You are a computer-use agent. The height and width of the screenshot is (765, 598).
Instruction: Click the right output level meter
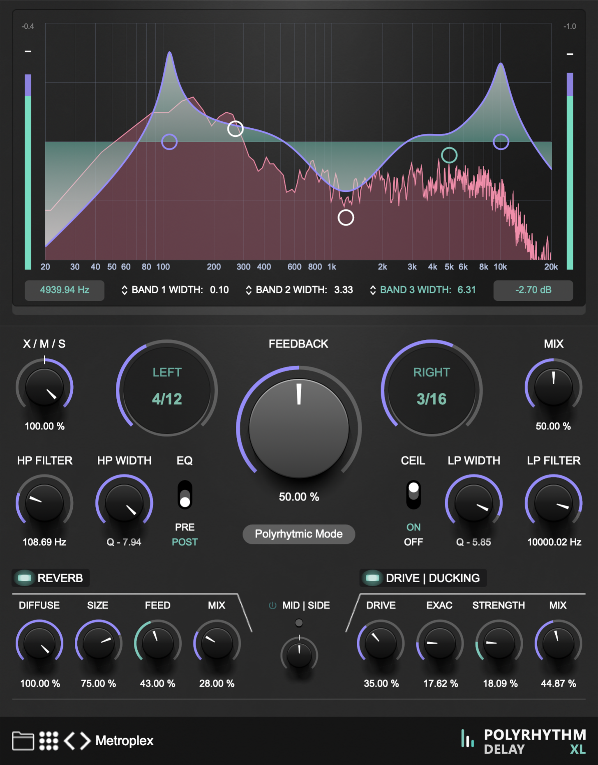570,171
